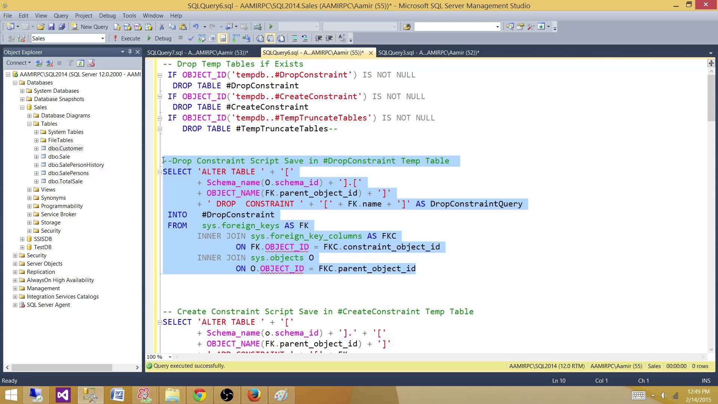Open a Database Engine Query
Viewport: 718px width, 404px height.
pos(117,27)
